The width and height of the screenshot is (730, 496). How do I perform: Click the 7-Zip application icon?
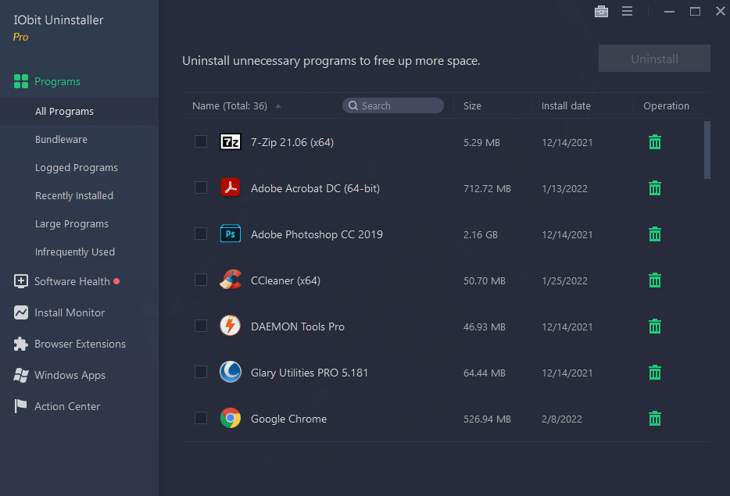click(x=231, y=141)
